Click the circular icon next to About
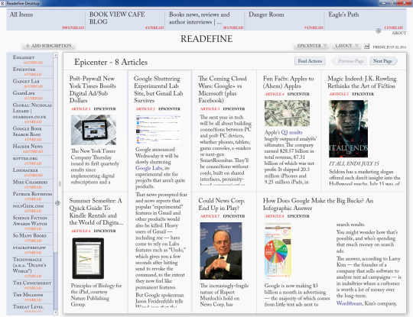 click(379, 31)
